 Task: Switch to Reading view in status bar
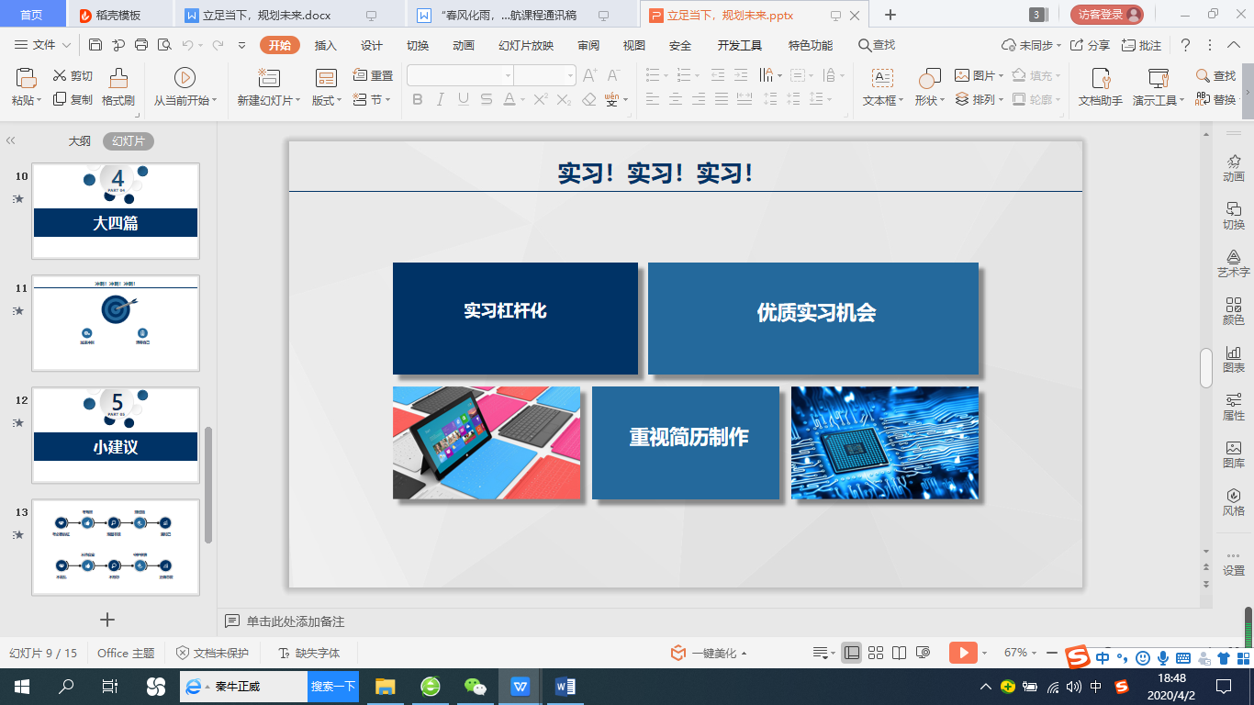click(x=899, y=653)
